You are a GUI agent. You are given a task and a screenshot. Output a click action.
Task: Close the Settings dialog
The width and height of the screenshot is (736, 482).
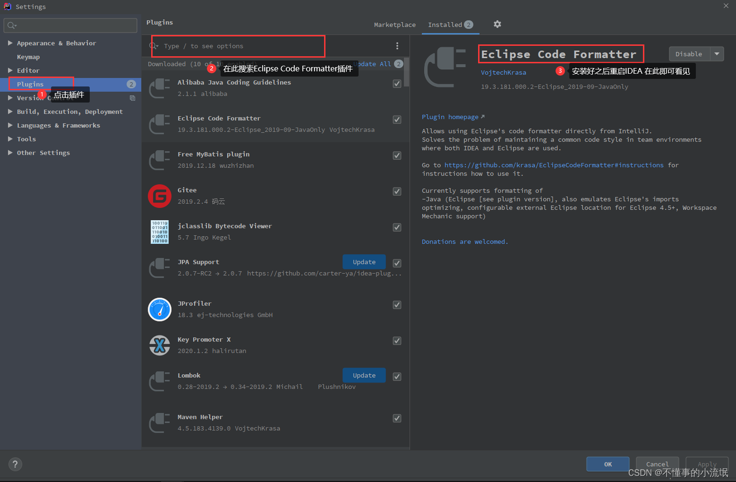726,6
